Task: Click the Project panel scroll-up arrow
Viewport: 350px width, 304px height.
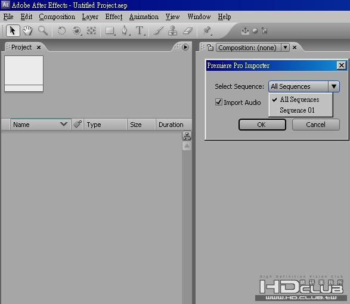Action: [x=187, y=146]
